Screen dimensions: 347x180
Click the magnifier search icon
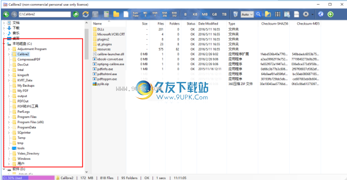click(258, 14)
